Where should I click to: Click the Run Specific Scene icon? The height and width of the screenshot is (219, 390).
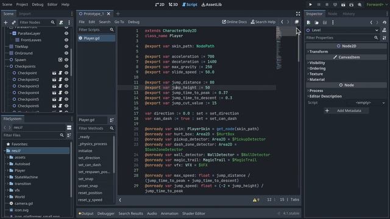pyautogui.click(x=352, y=4)
